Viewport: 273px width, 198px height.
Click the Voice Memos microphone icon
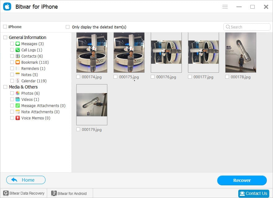(x=18, y=118)
